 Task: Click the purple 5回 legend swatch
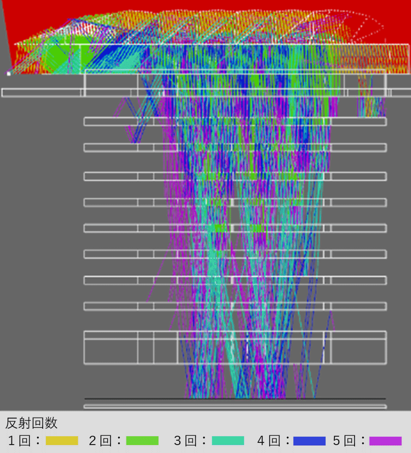point(385,441)
